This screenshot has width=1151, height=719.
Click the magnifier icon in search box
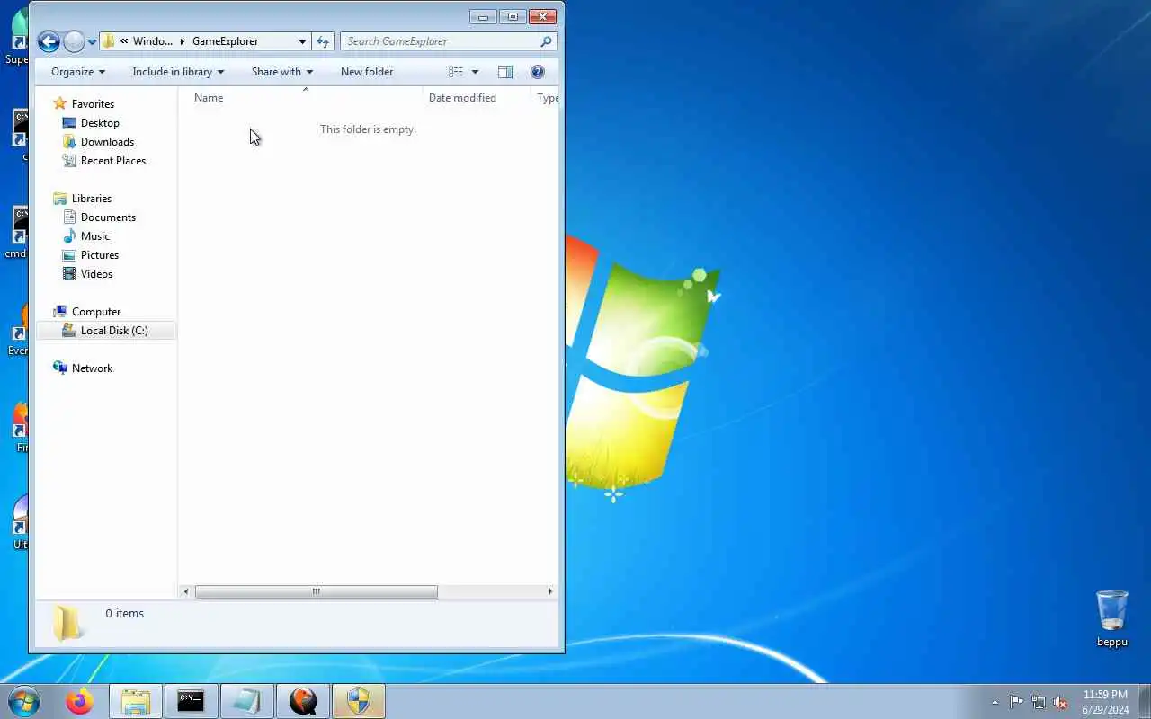[x=546, y=41]
